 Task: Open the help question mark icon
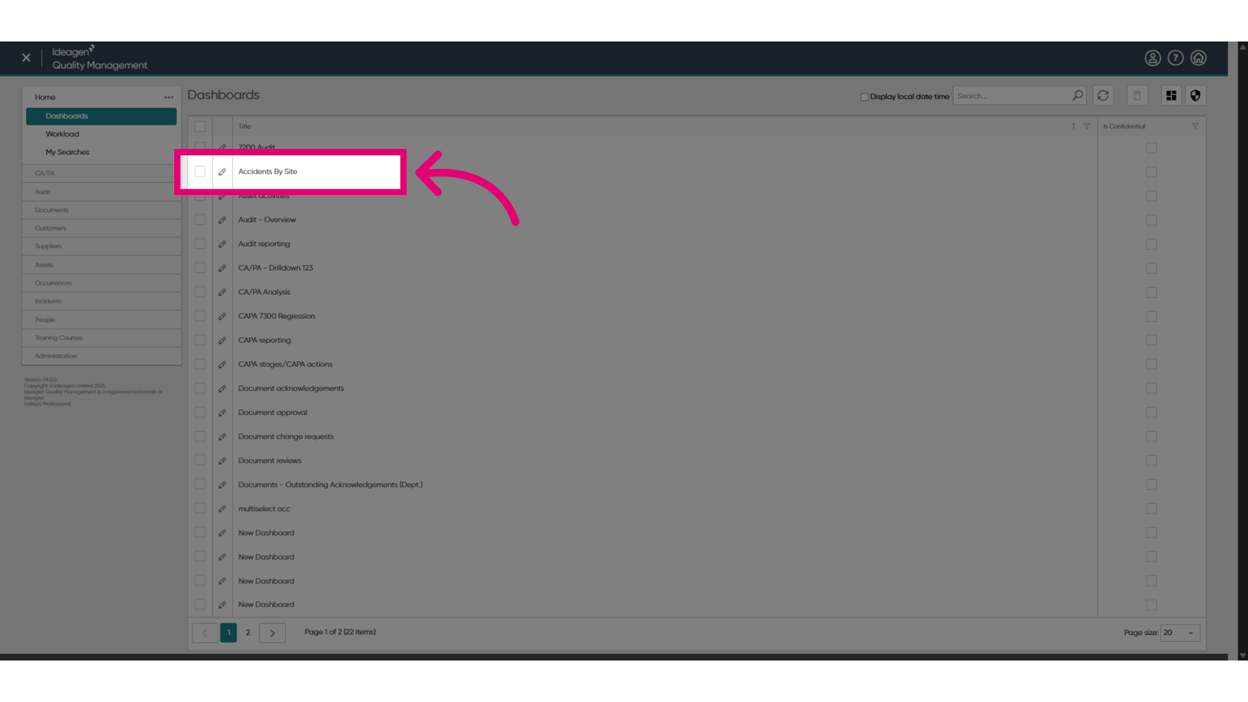click(x=1175, y=58)
